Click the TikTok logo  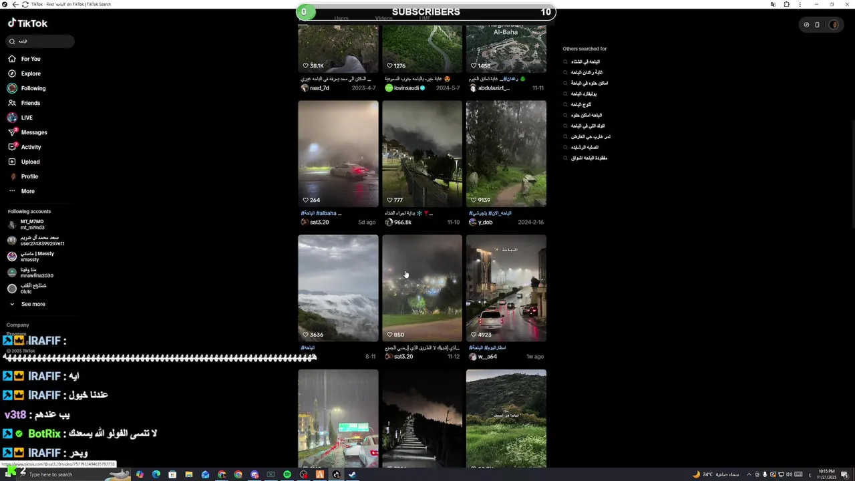[27, 23]
